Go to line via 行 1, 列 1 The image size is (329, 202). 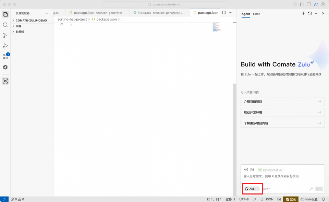click(x=214, y=199)
